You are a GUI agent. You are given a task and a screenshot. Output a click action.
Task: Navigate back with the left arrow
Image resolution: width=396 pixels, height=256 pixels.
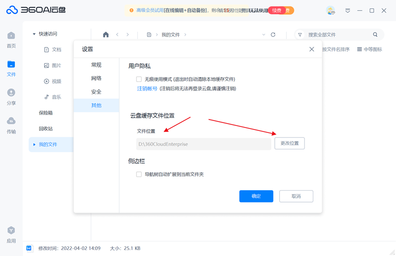[117, 35]
